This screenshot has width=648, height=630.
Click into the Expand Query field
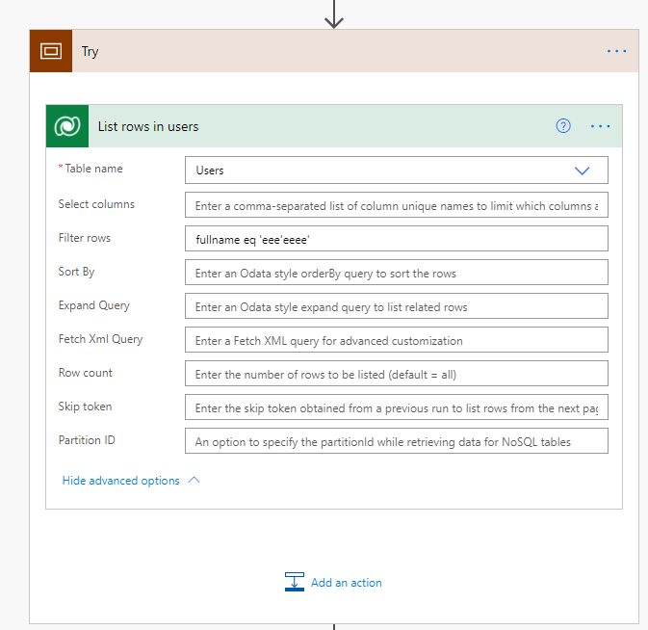(x=396, y=306)
